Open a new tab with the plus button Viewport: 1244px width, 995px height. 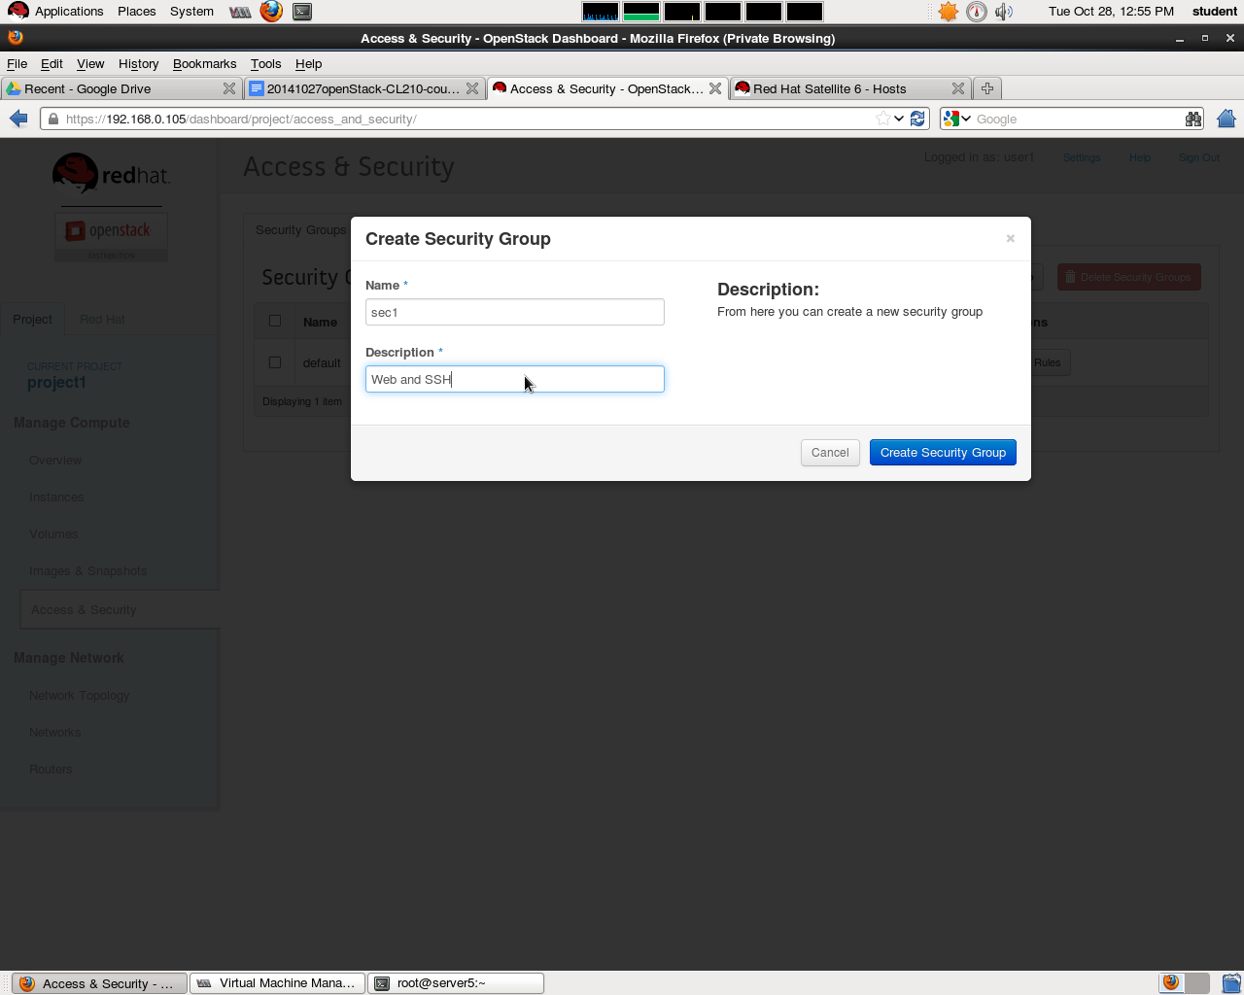(987, 88)
